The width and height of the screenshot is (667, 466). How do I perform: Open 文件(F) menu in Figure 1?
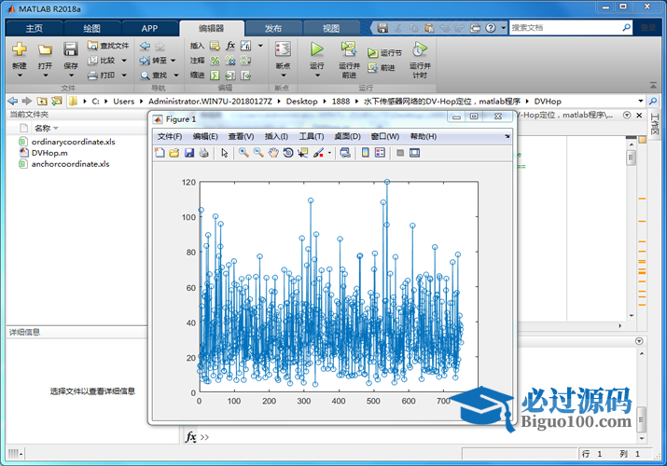(170, 136)
